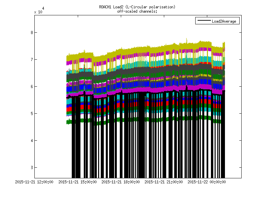
Task: Click the 2015-11-21 12:00:00 x-axis label
Action: [35, 182]
